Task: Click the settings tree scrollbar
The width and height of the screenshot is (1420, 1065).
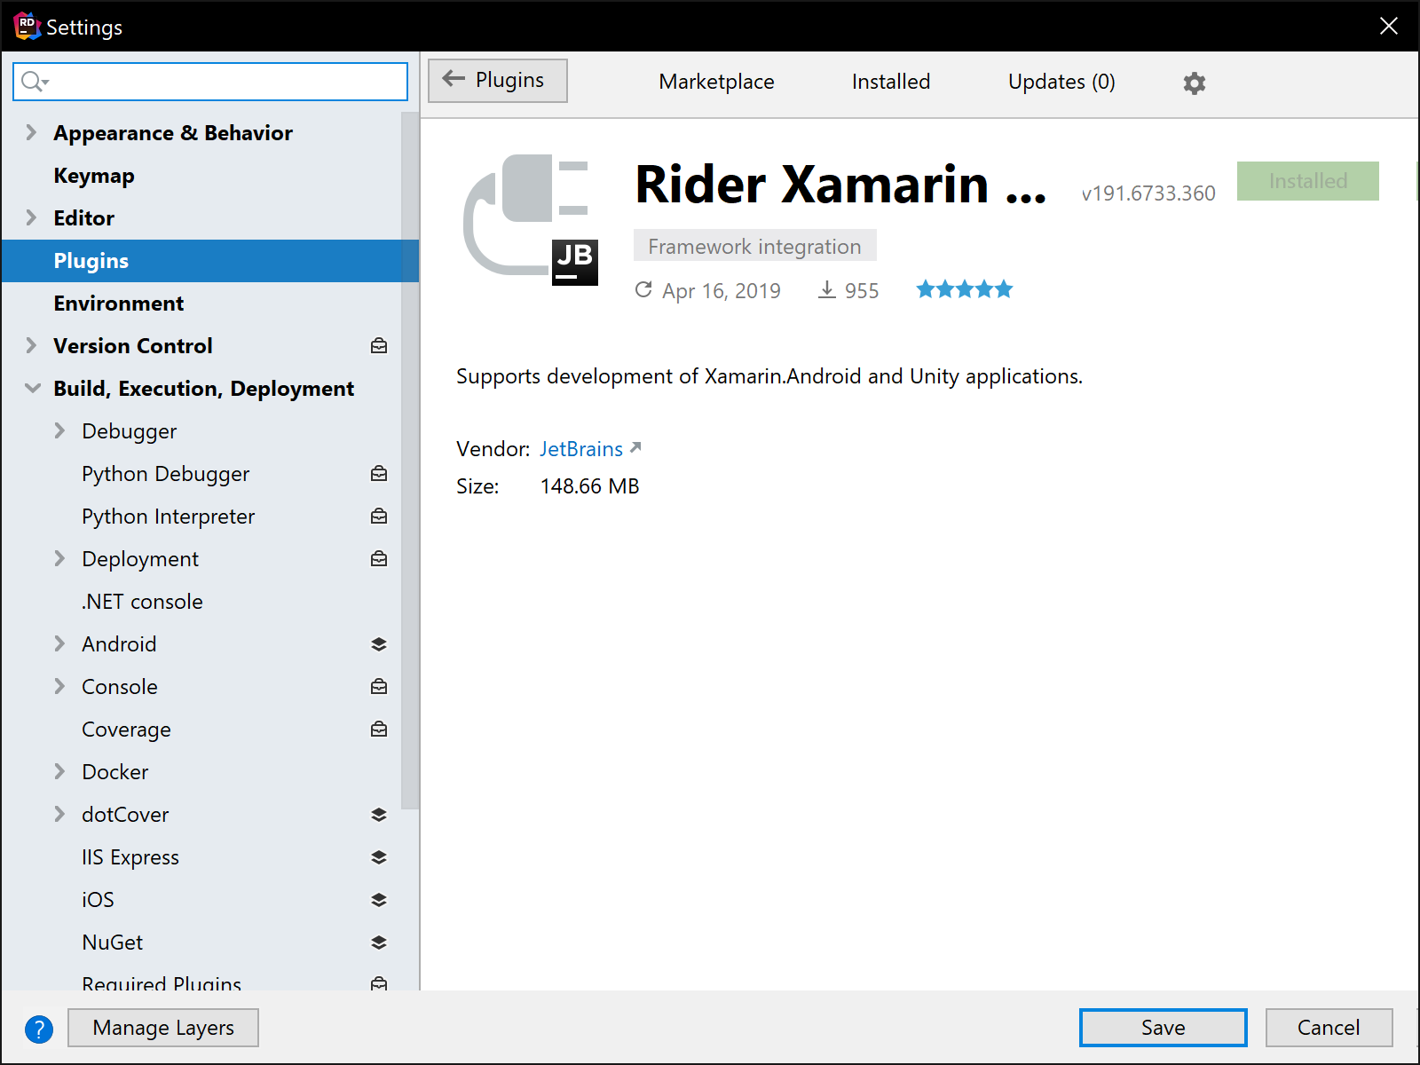Action: click(409, 461)
